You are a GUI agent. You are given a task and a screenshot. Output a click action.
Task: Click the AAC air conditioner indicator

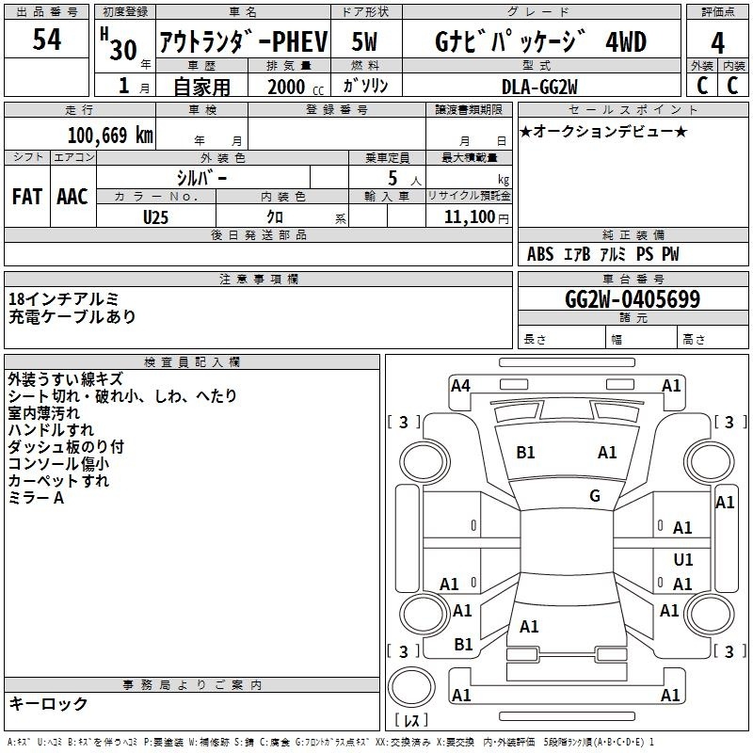(72, 196)
